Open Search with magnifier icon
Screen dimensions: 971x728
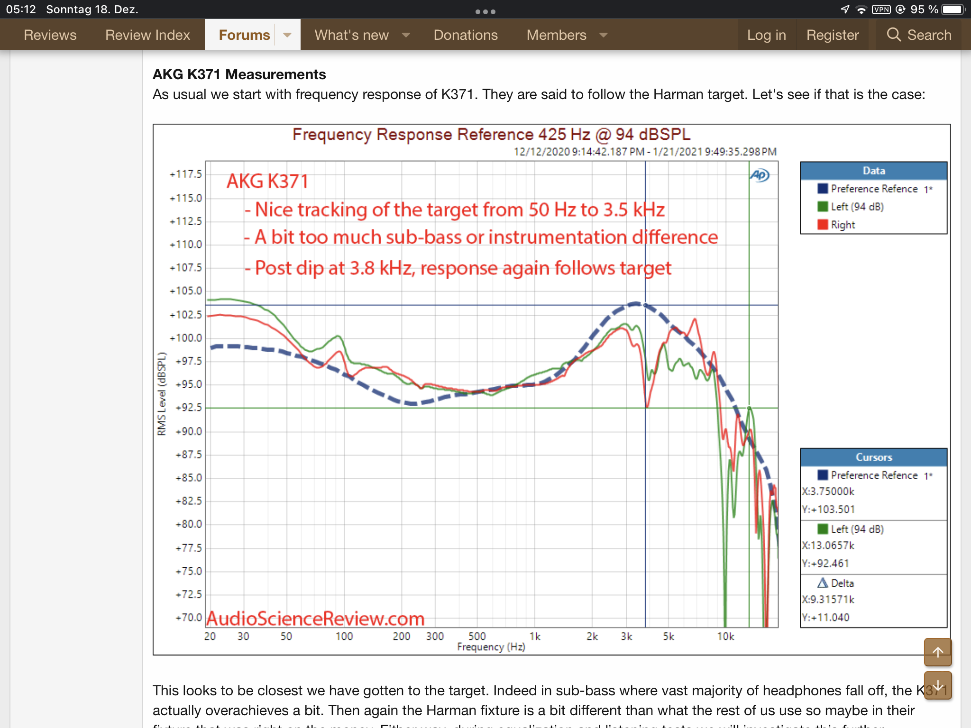919,35
